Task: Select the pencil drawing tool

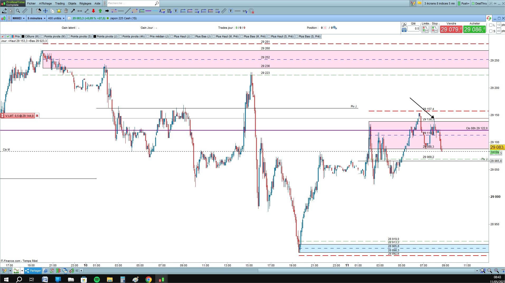Action: coord(4,11)
